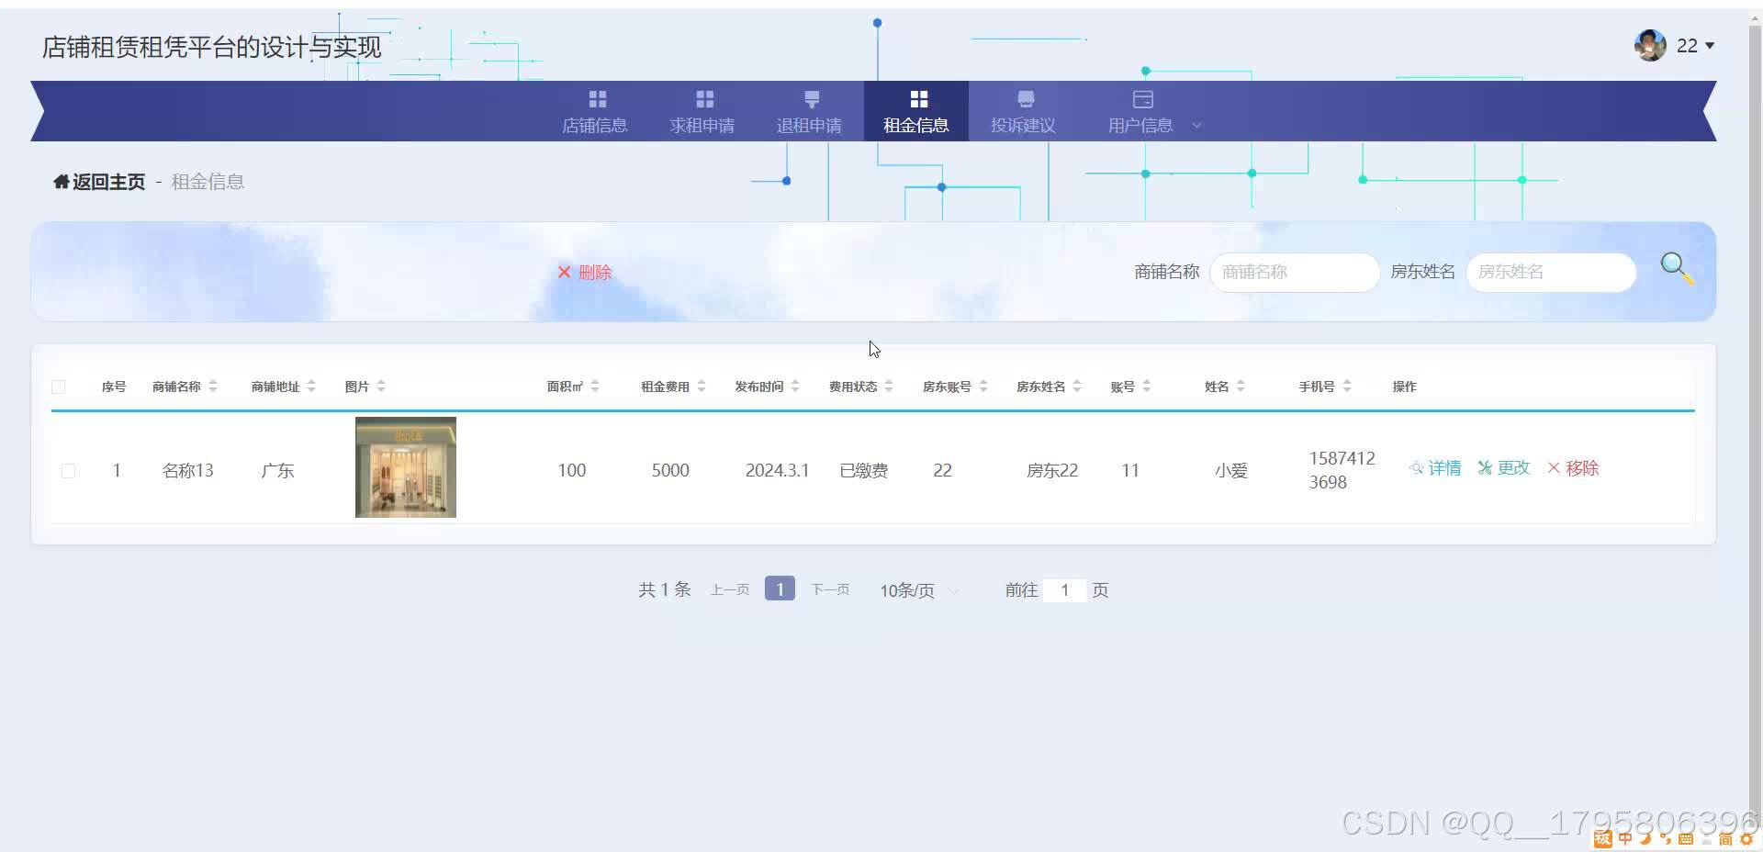Toggle the select-all header checkbox
Viewport: 1763px width, 852px height.
pyautogui.click(x=59, y=387)
